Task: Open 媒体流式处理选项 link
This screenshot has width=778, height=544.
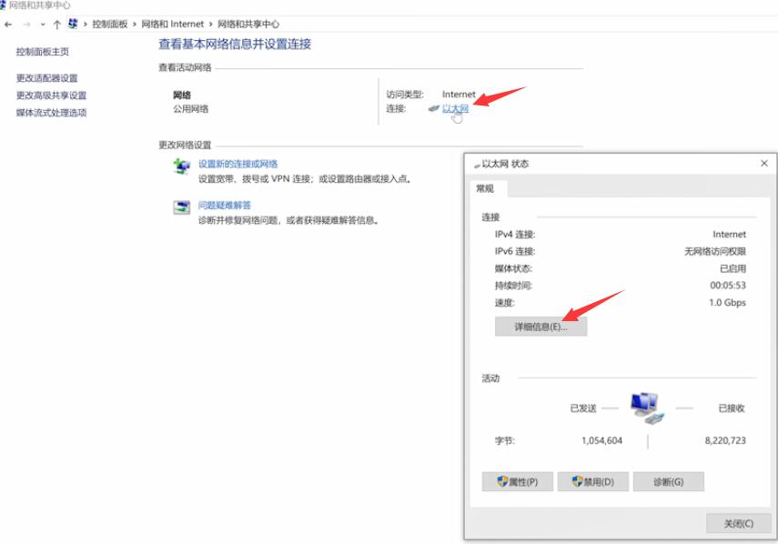Action: 51,113
